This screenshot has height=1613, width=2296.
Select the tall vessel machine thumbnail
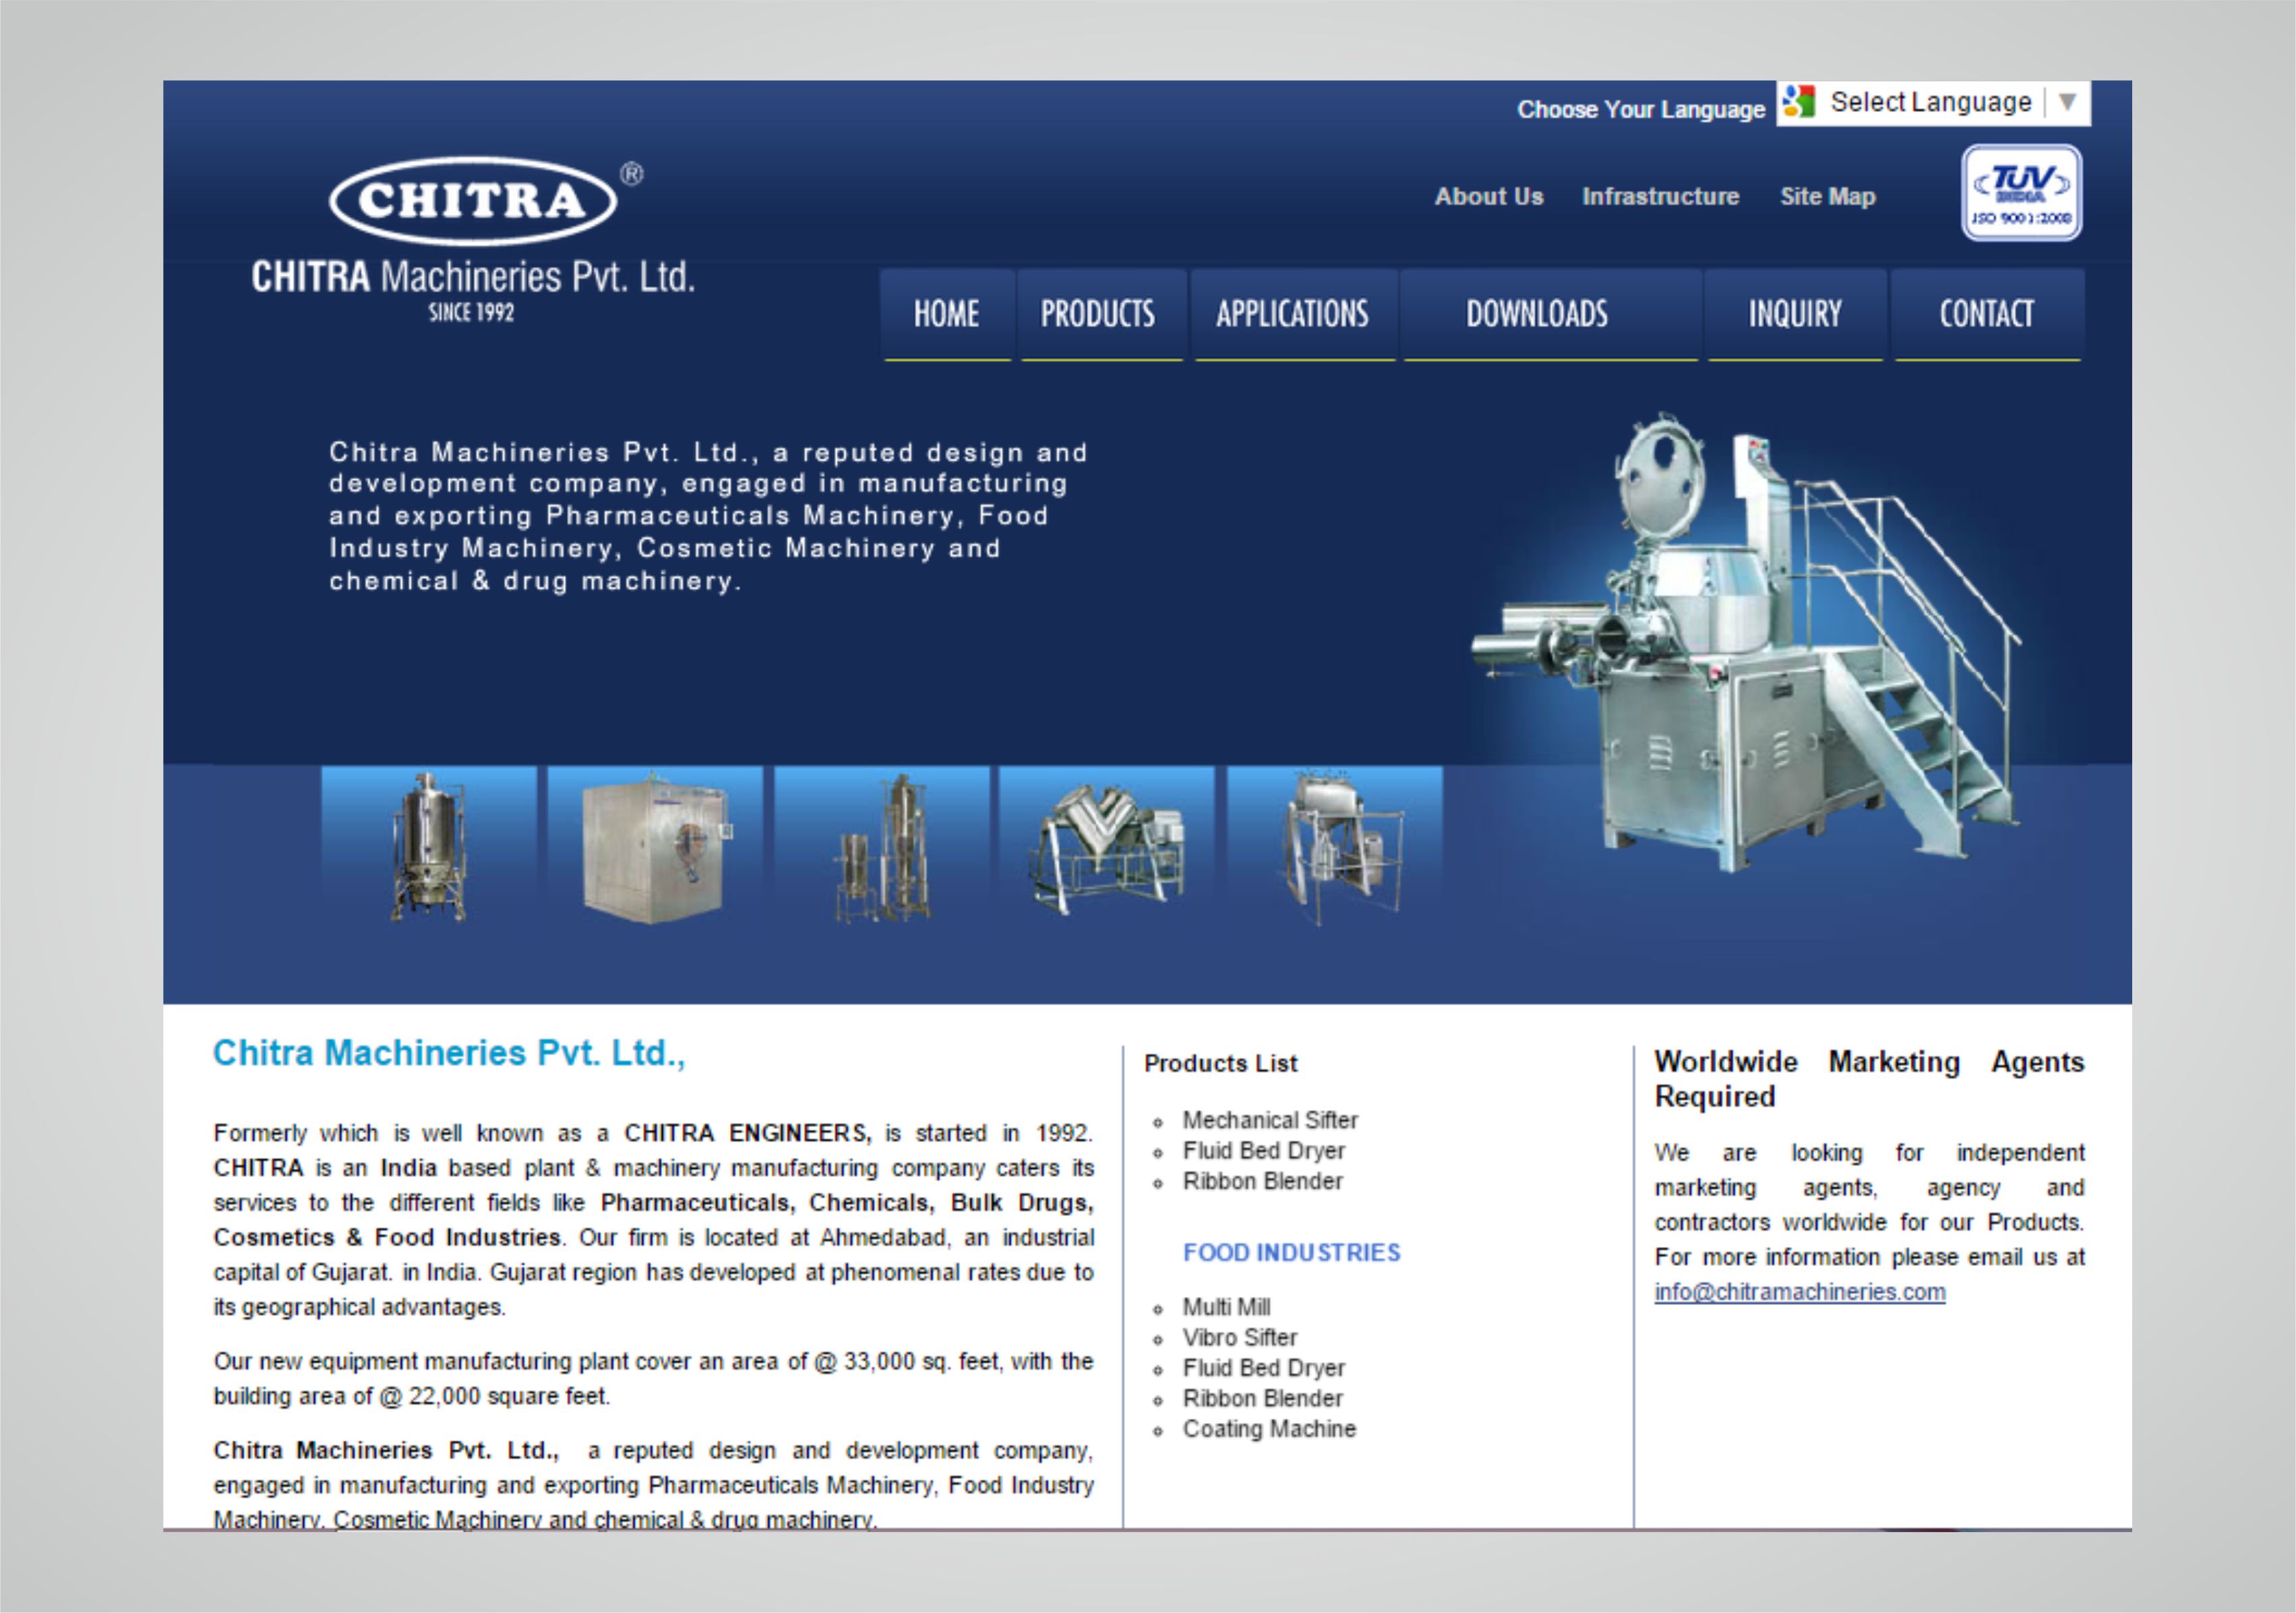coord(429,845)
